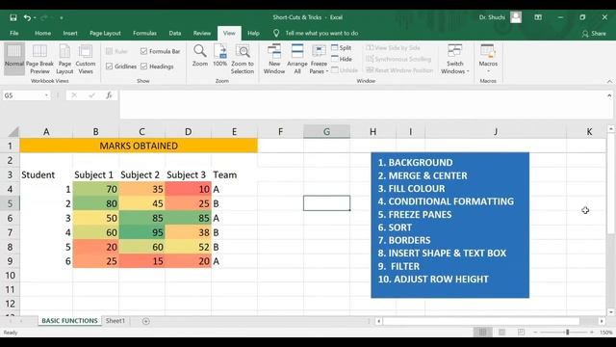Open the Page Layout tab
The height and width of the screenshot is (347, 616).
pos(105,33)
